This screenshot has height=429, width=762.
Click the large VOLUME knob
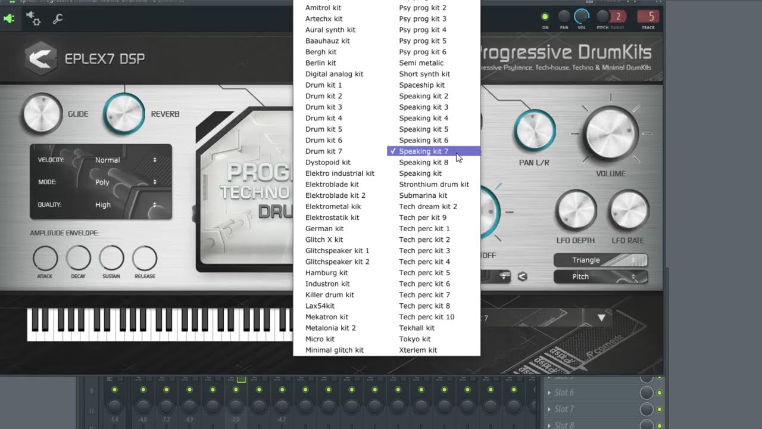[x=611, y=133]
